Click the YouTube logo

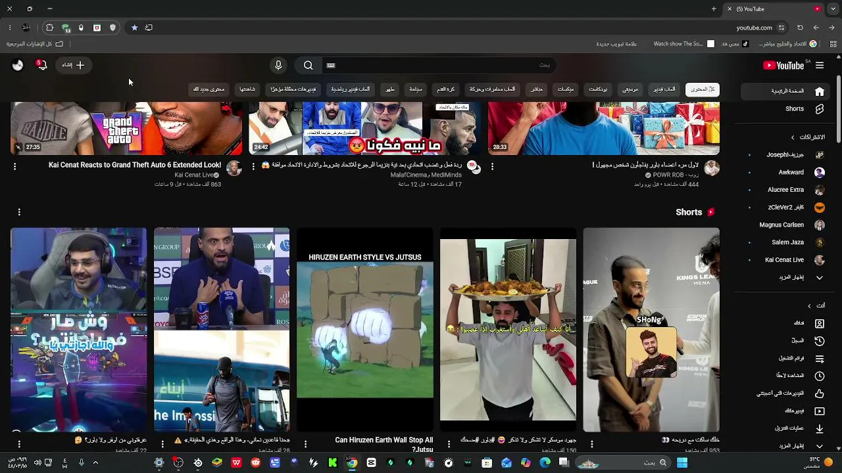click(783, 65)
